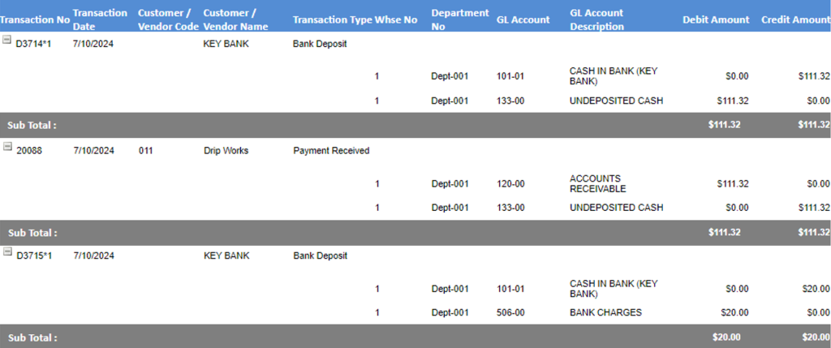Viewport: 831px width, 348px height.
Task: Click the Department No column header
Action: (x=460, y=19)
